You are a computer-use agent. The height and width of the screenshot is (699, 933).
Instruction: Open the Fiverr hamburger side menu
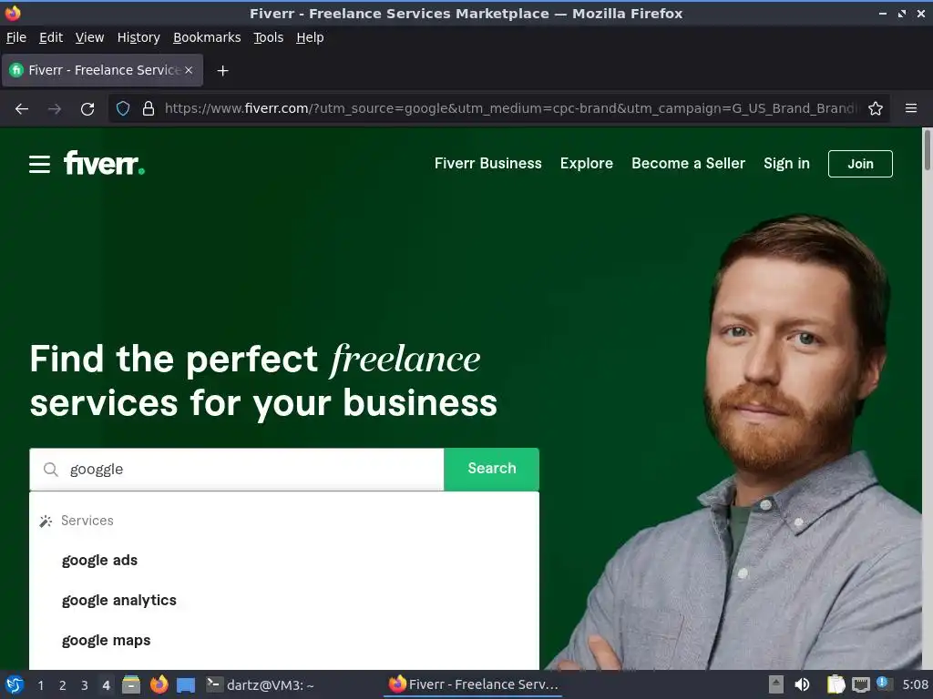click(39, 164)
